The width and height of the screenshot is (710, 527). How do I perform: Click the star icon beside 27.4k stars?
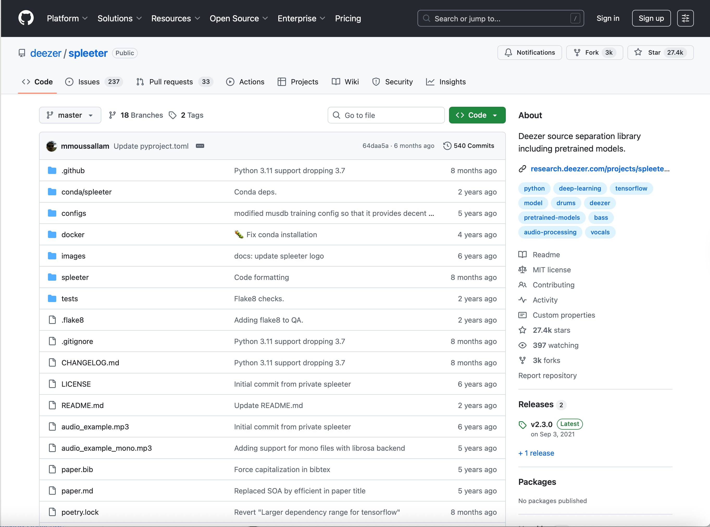click(522, 330)
